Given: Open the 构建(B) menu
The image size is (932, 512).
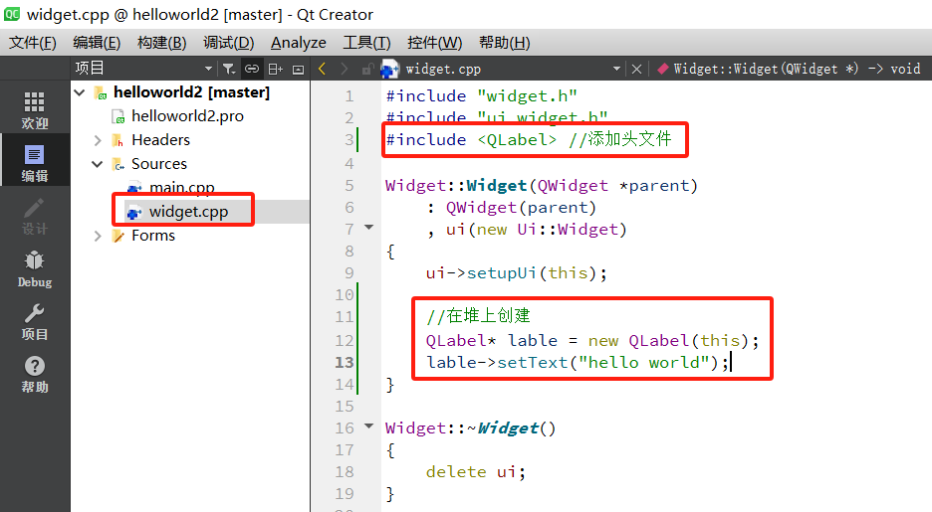Looking at the screenshot, I should 161,43.
